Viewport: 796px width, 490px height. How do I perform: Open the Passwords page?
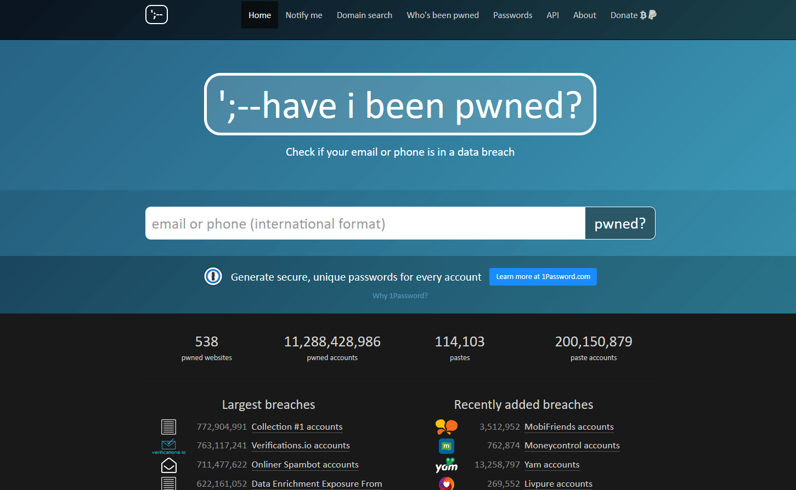512,15
